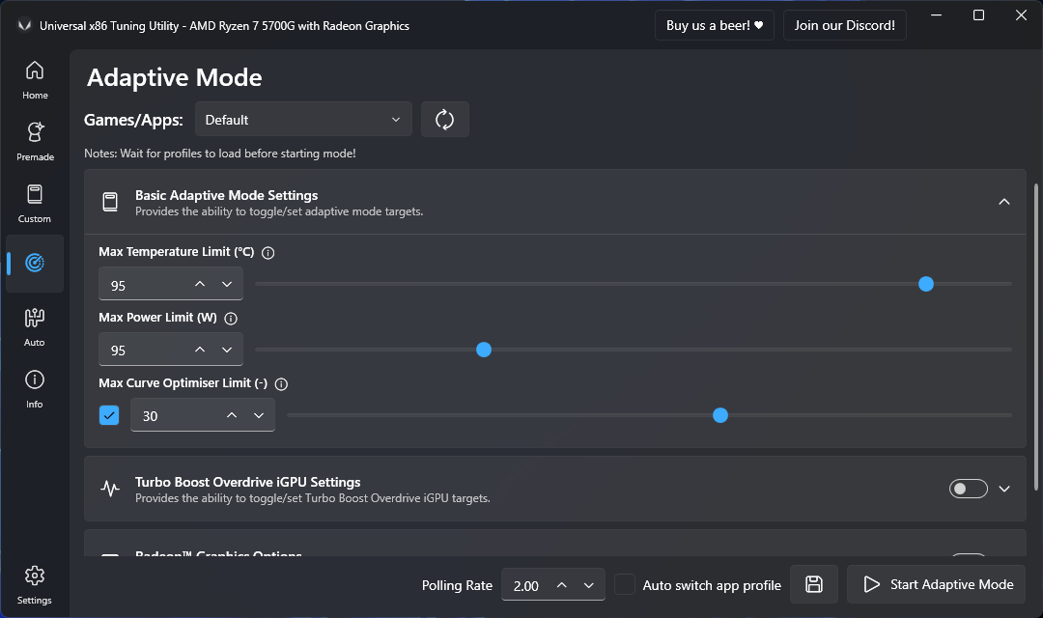Click the Buy us a beer button
This screenshot has height=618, width=1043.
tap(714, 25)
